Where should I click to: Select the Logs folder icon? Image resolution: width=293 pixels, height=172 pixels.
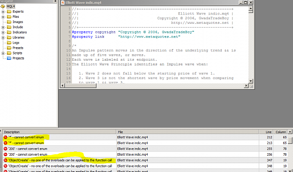click(x=9, y=43)
